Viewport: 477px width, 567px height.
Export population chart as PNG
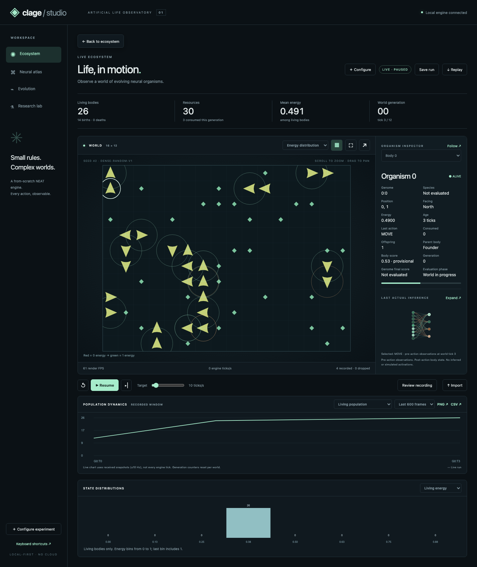(x=443, y=404)
